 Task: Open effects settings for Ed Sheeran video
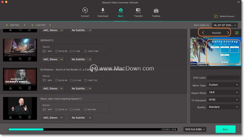click(30, 88)
